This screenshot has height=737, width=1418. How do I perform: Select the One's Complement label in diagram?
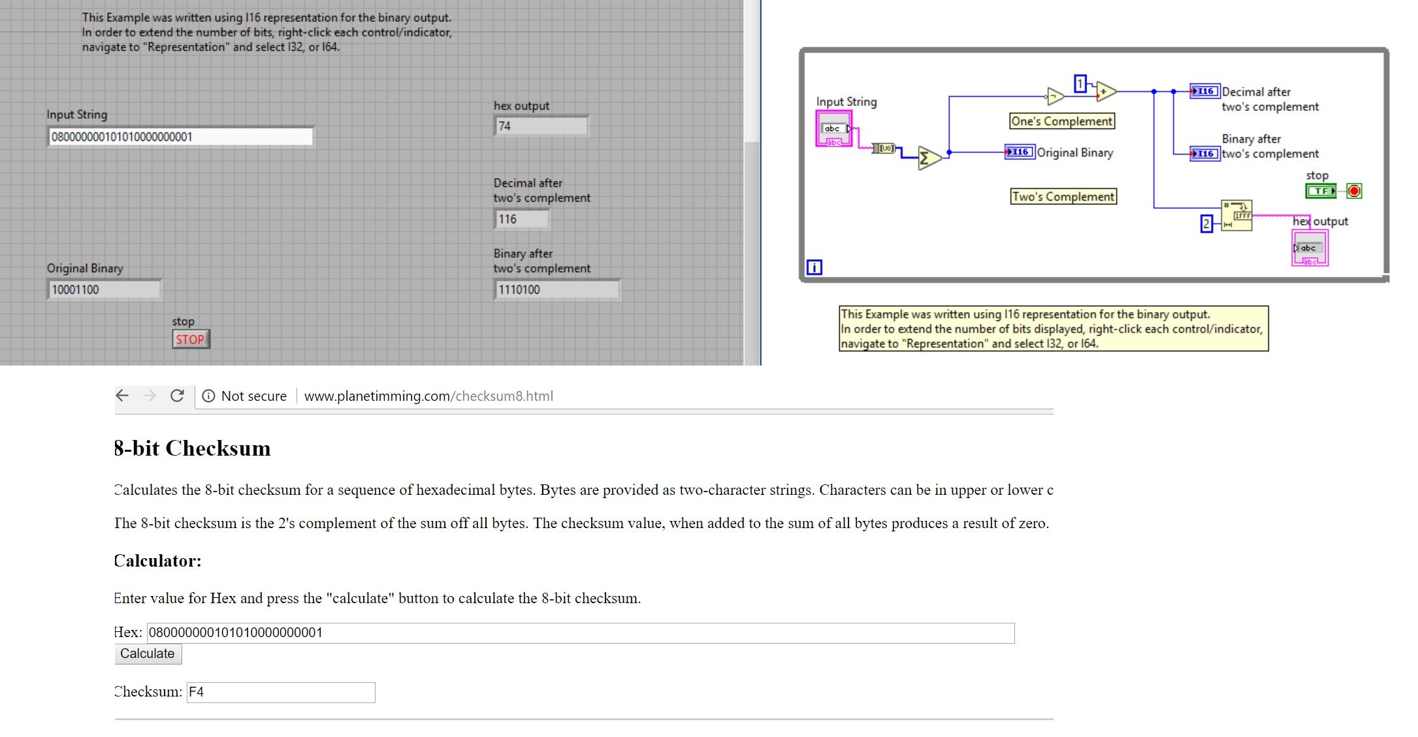point(1062,121)
